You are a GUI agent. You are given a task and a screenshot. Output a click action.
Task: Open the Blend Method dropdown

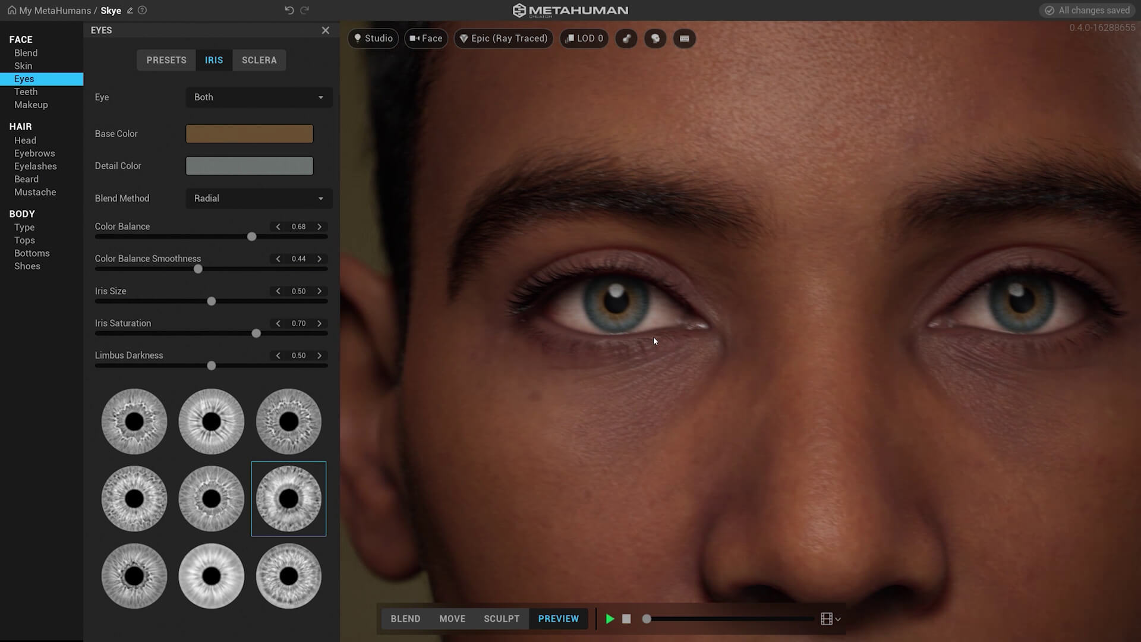pyautogui.click(x=258, y=198)
